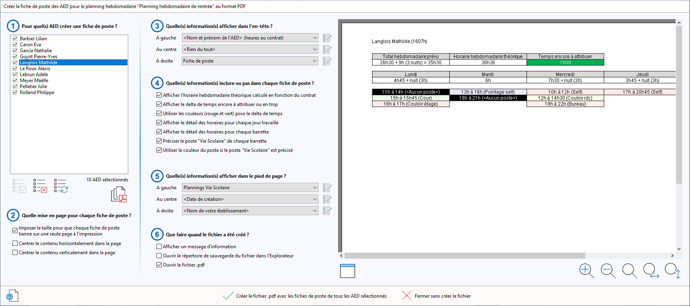690x306 pixels.
Task: Click 'Fermer sans créer le fichier'
Action: click(442, 296)
